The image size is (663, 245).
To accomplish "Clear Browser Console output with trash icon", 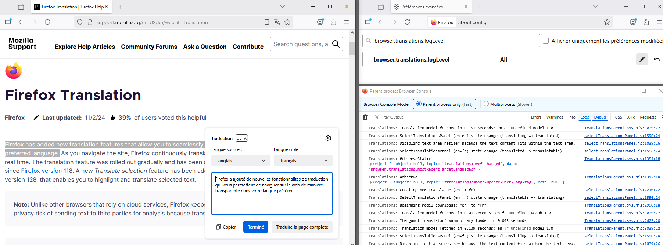I will point(365,117).
